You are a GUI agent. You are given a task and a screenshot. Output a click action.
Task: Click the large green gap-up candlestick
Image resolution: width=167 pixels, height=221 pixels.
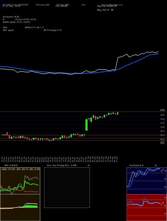click(x=87, y=125)
